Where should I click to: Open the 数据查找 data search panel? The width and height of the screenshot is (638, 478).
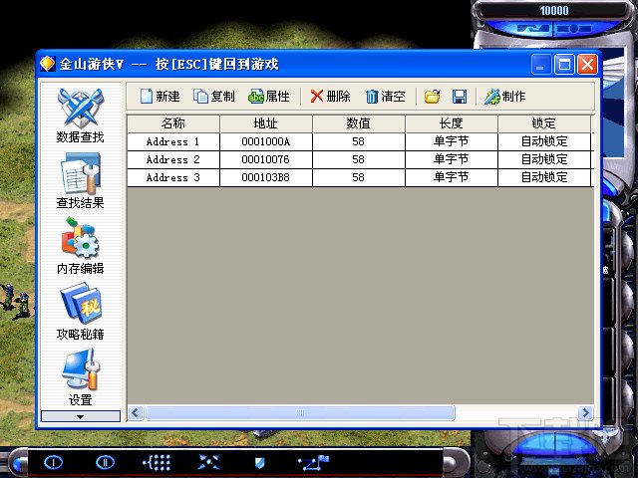pyautogui.click(x=80, y=115)
